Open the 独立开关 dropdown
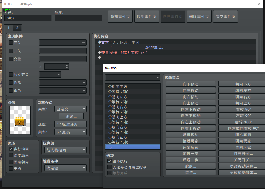 (x=50, y=75)
